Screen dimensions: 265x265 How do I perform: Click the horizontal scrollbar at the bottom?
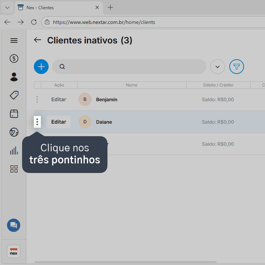pyautogui.click(x=126, y=262)
